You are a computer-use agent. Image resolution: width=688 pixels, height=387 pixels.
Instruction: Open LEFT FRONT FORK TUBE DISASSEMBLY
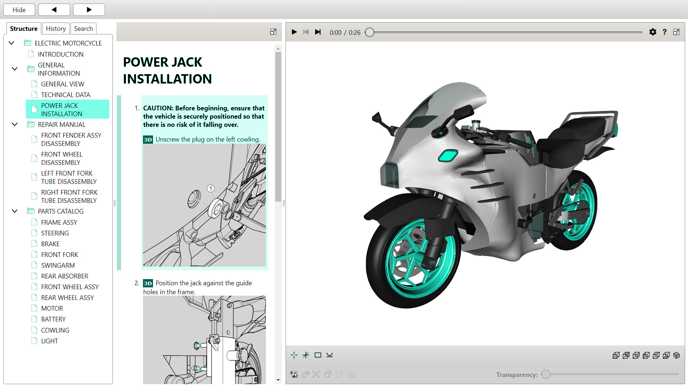(68, 177)
